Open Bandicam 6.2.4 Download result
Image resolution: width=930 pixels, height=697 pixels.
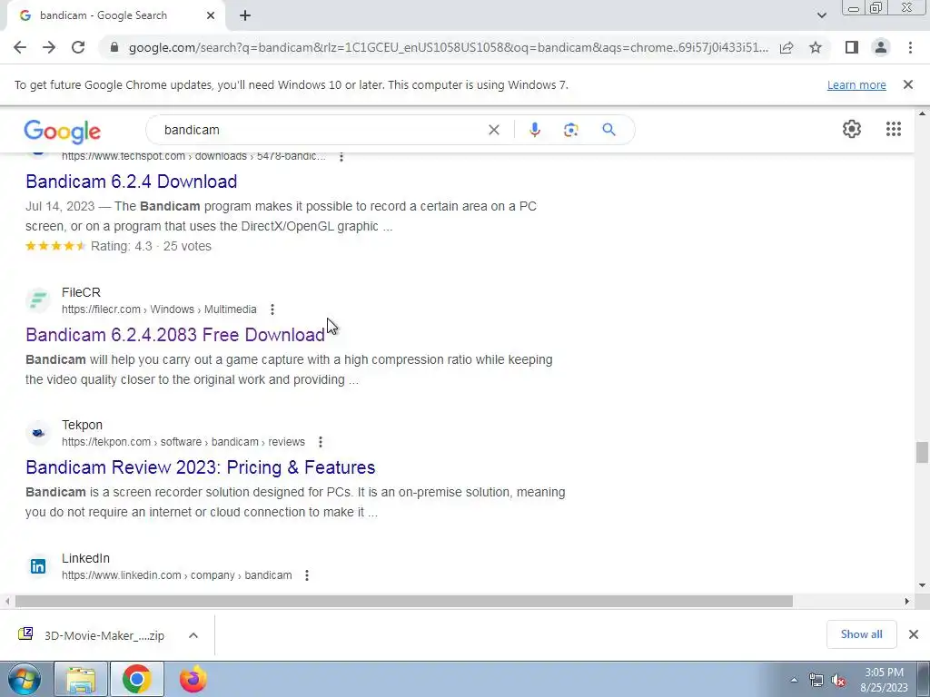point(131,182)
